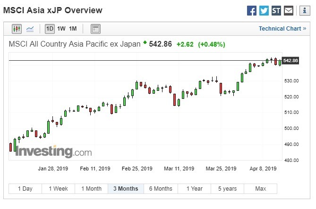Click the Feb 11, 2019 axis label
Screen dimensions: 316x209
95,169
